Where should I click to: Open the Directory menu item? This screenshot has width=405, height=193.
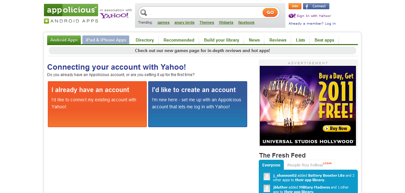[145, 40]
